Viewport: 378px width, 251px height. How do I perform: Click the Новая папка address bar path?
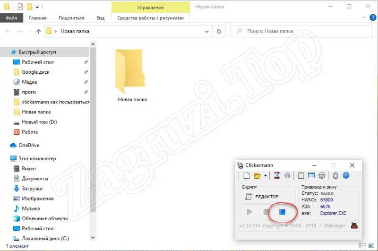pos(75,31)
